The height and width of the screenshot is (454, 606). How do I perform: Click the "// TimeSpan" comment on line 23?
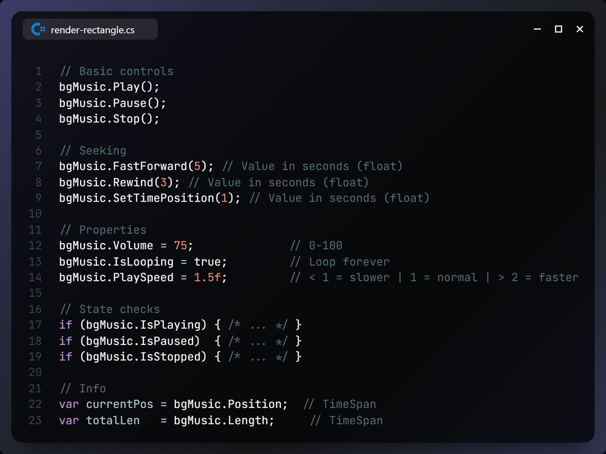coord(346,420)
